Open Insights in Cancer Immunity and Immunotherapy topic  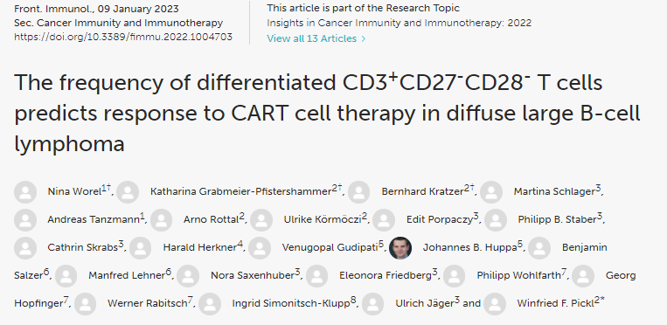click(399, 23)
